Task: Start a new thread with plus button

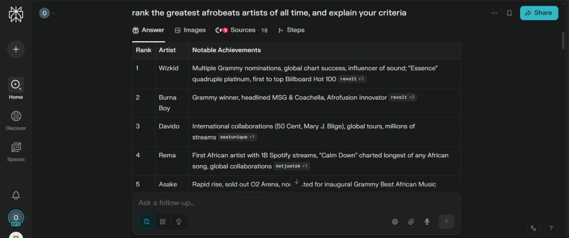Action: coord(16,49)
